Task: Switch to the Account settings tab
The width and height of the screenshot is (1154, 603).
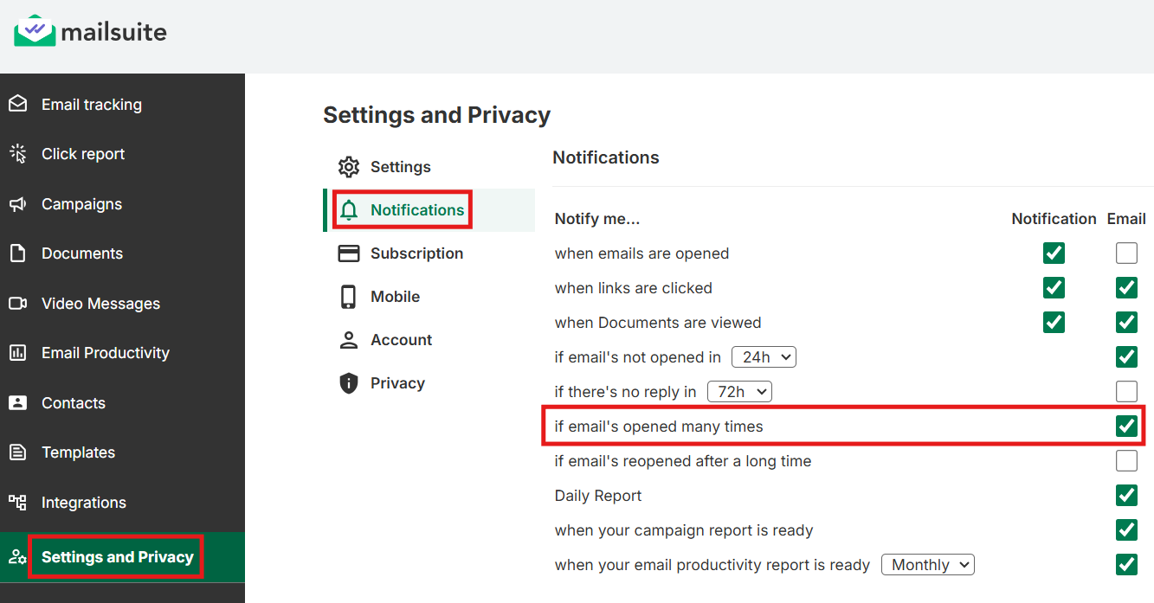Action: (x=401, y=340)
